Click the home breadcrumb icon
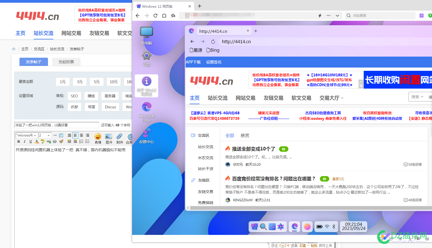 (x=14, y=49)
